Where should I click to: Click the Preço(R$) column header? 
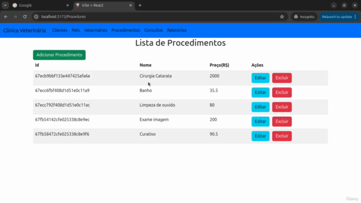coord(219,65)
